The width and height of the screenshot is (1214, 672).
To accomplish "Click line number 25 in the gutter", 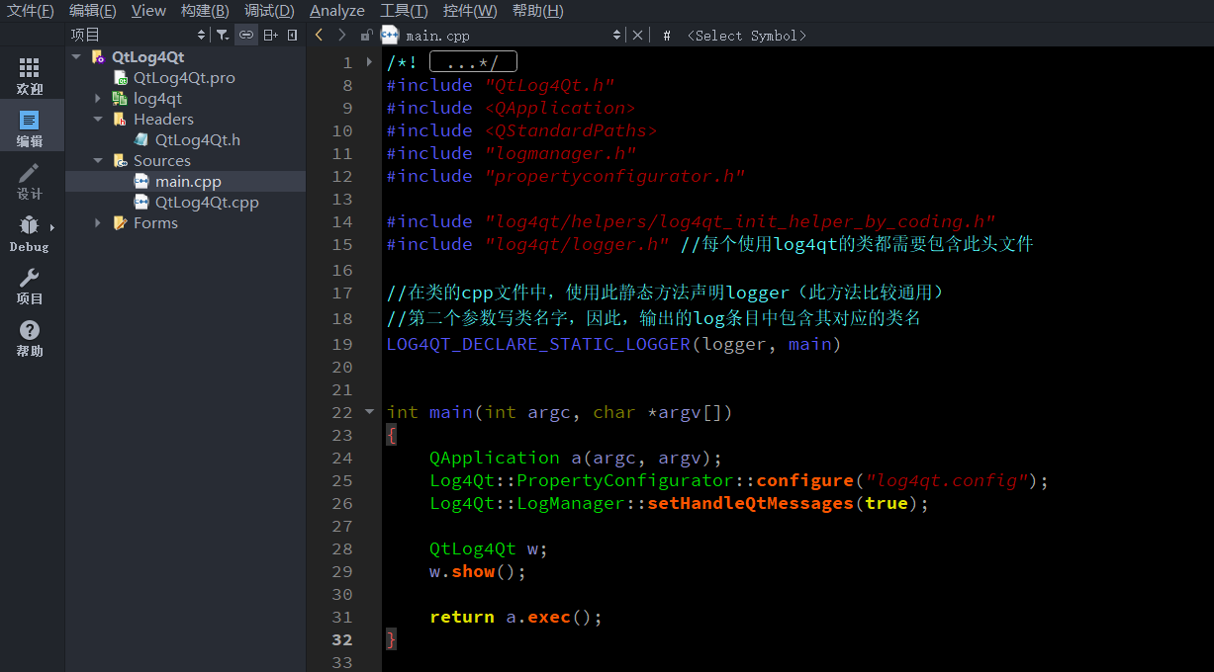I will [342, 480].
